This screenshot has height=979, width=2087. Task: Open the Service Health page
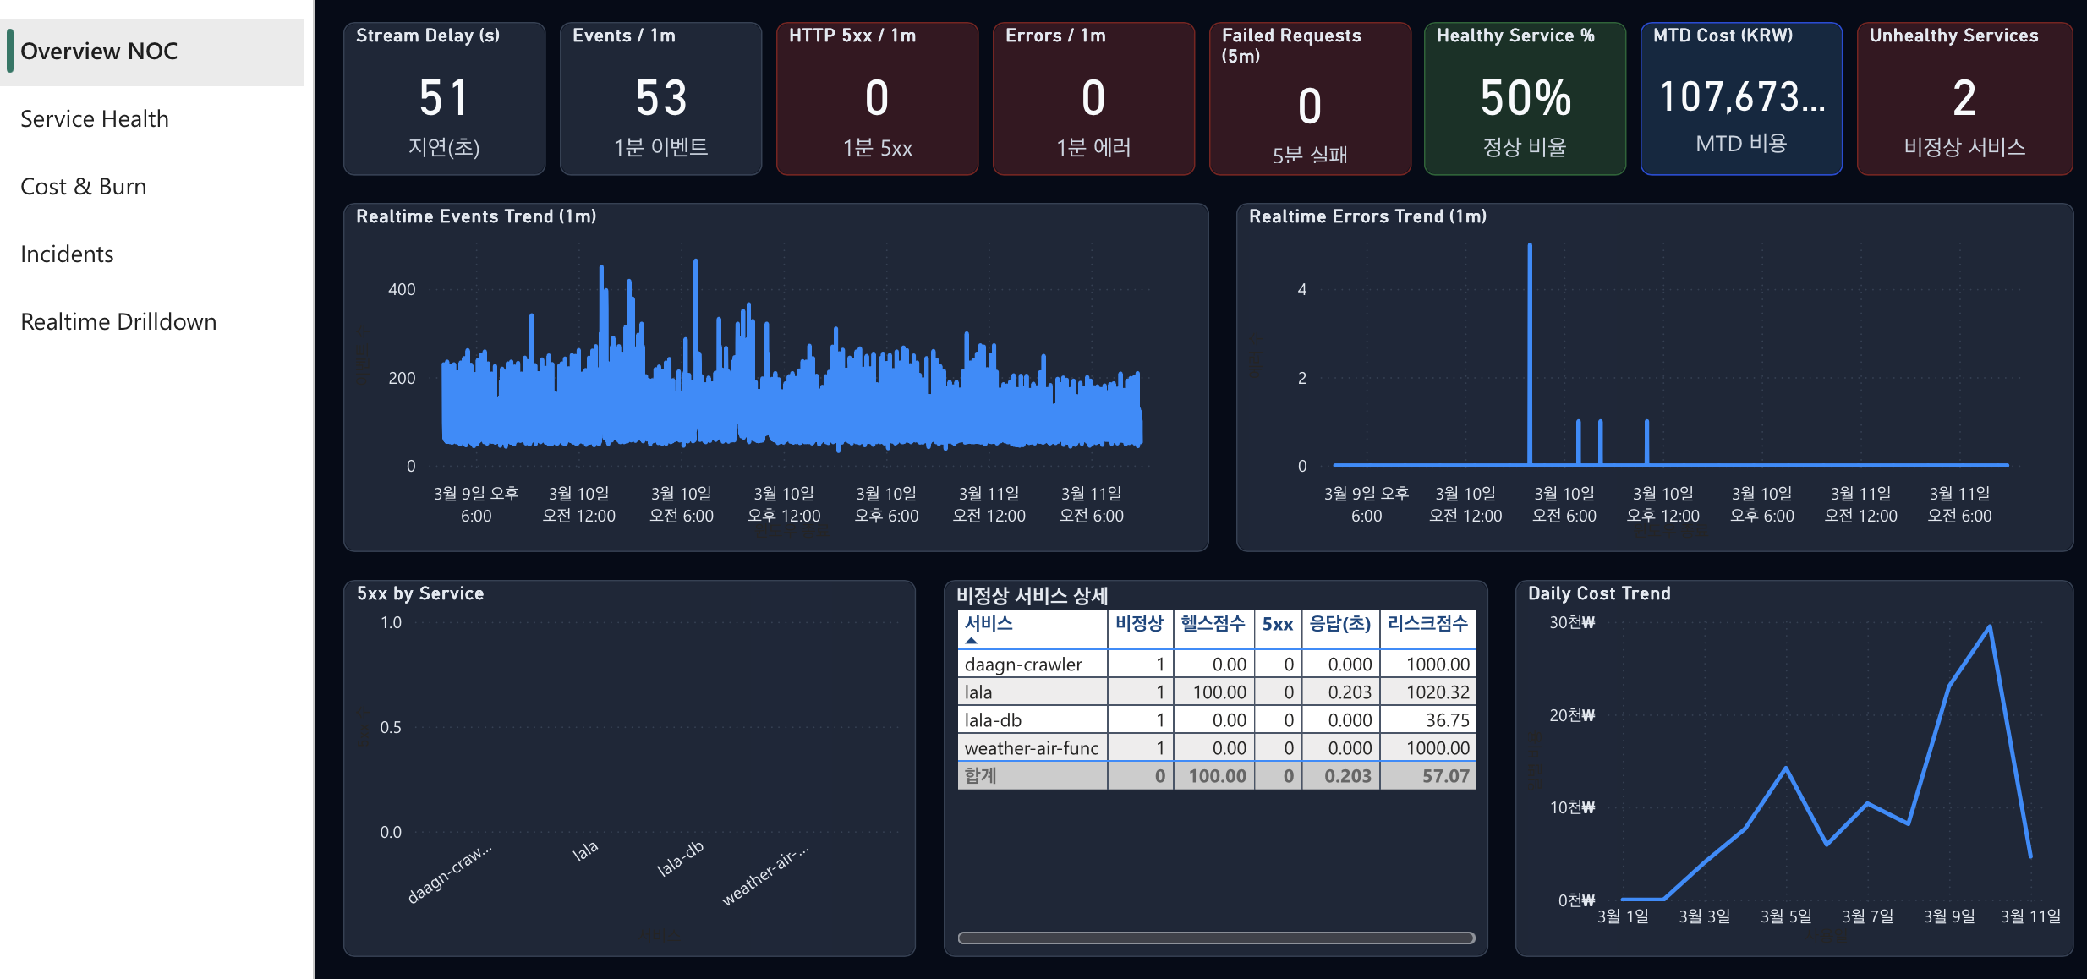[95, 119]
